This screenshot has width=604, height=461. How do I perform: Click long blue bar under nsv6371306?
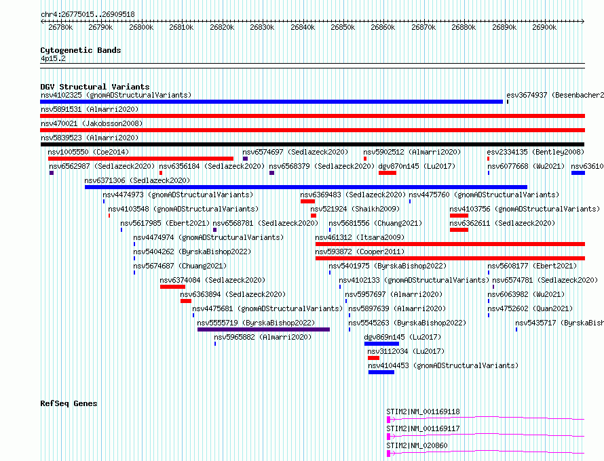pos(306,187)
